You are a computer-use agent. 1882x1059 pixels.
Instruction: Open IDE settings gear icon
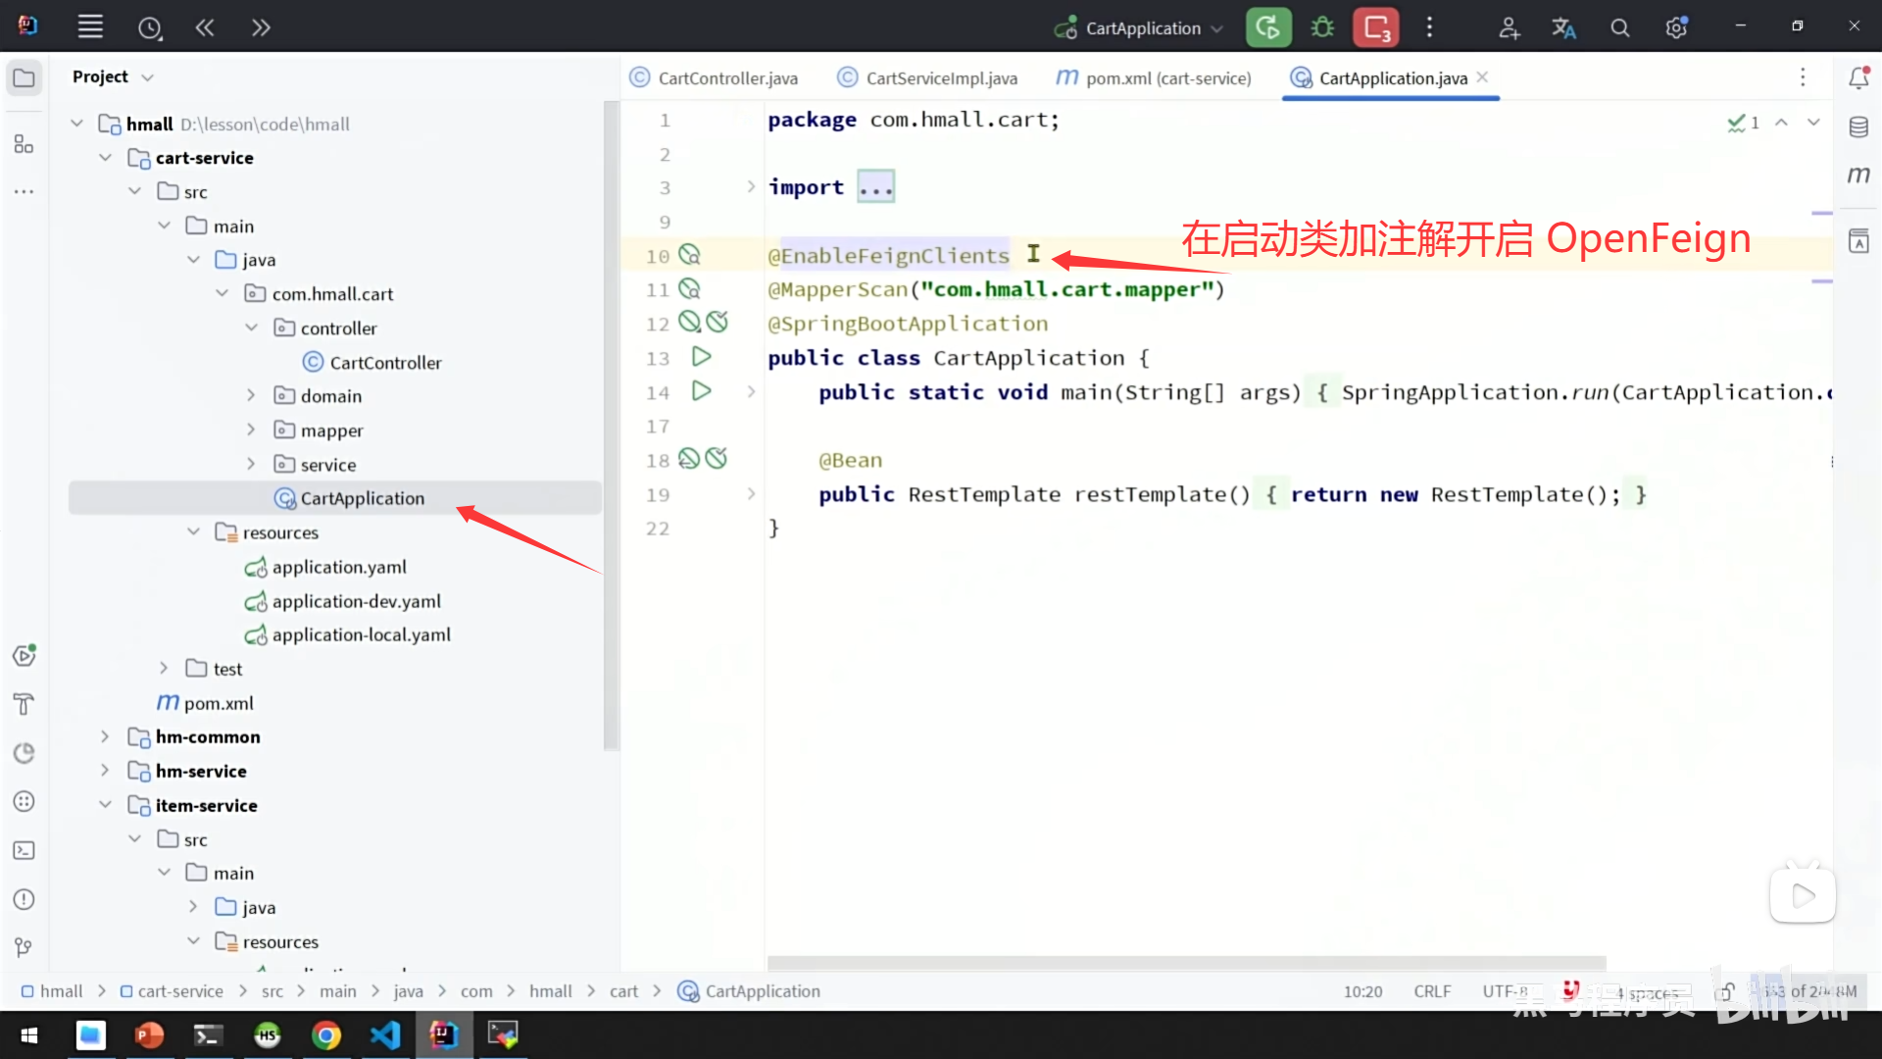pyautogui.click(x=1676, y=27)
